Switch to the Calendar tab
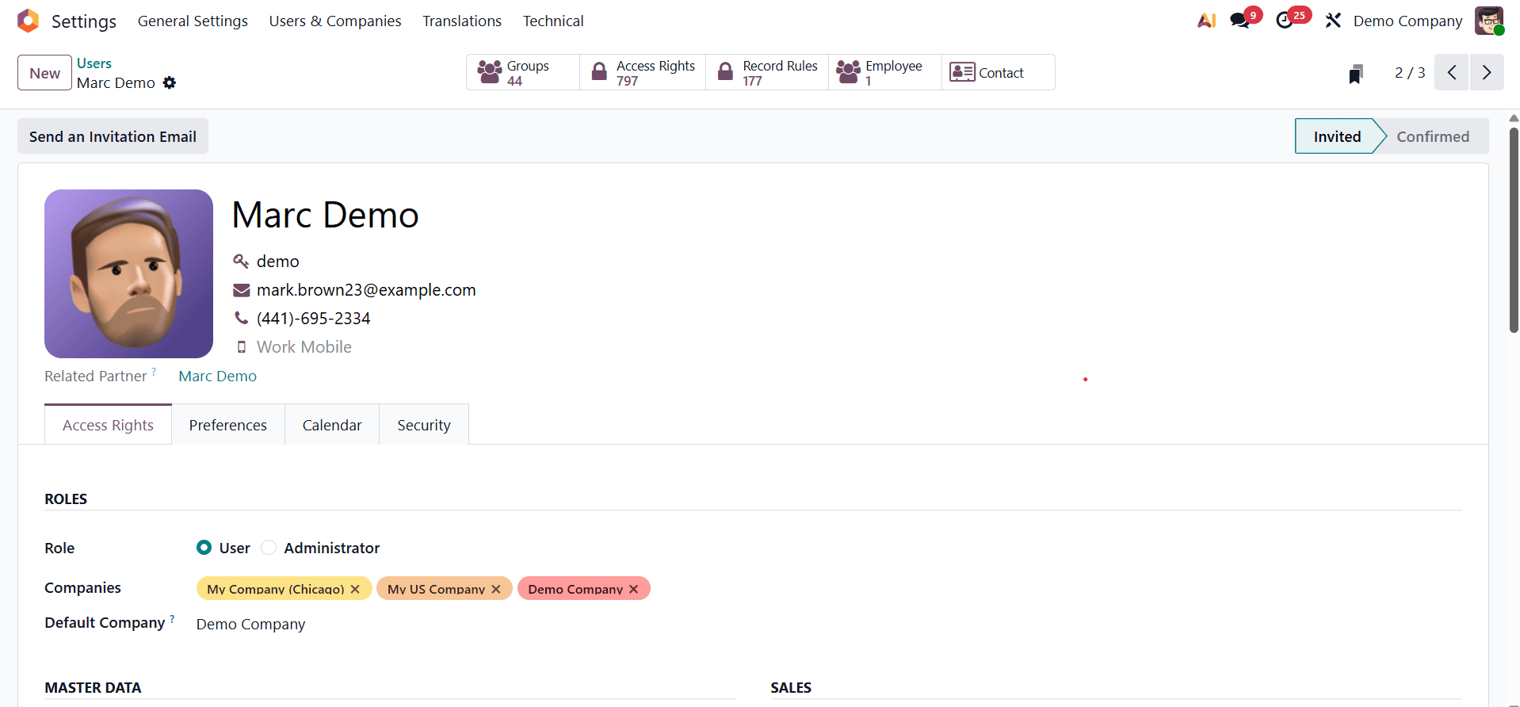Viewport: 1520px width, 707px height. [x=332, y=425]
